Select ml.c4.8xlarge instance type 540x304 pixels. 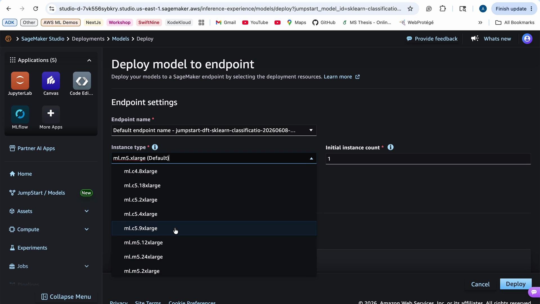[214, 171]
